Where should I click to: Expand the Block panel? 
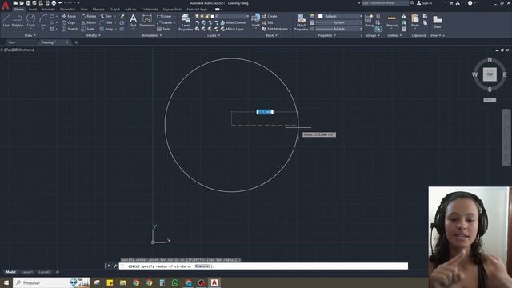(x=271, y=35)
